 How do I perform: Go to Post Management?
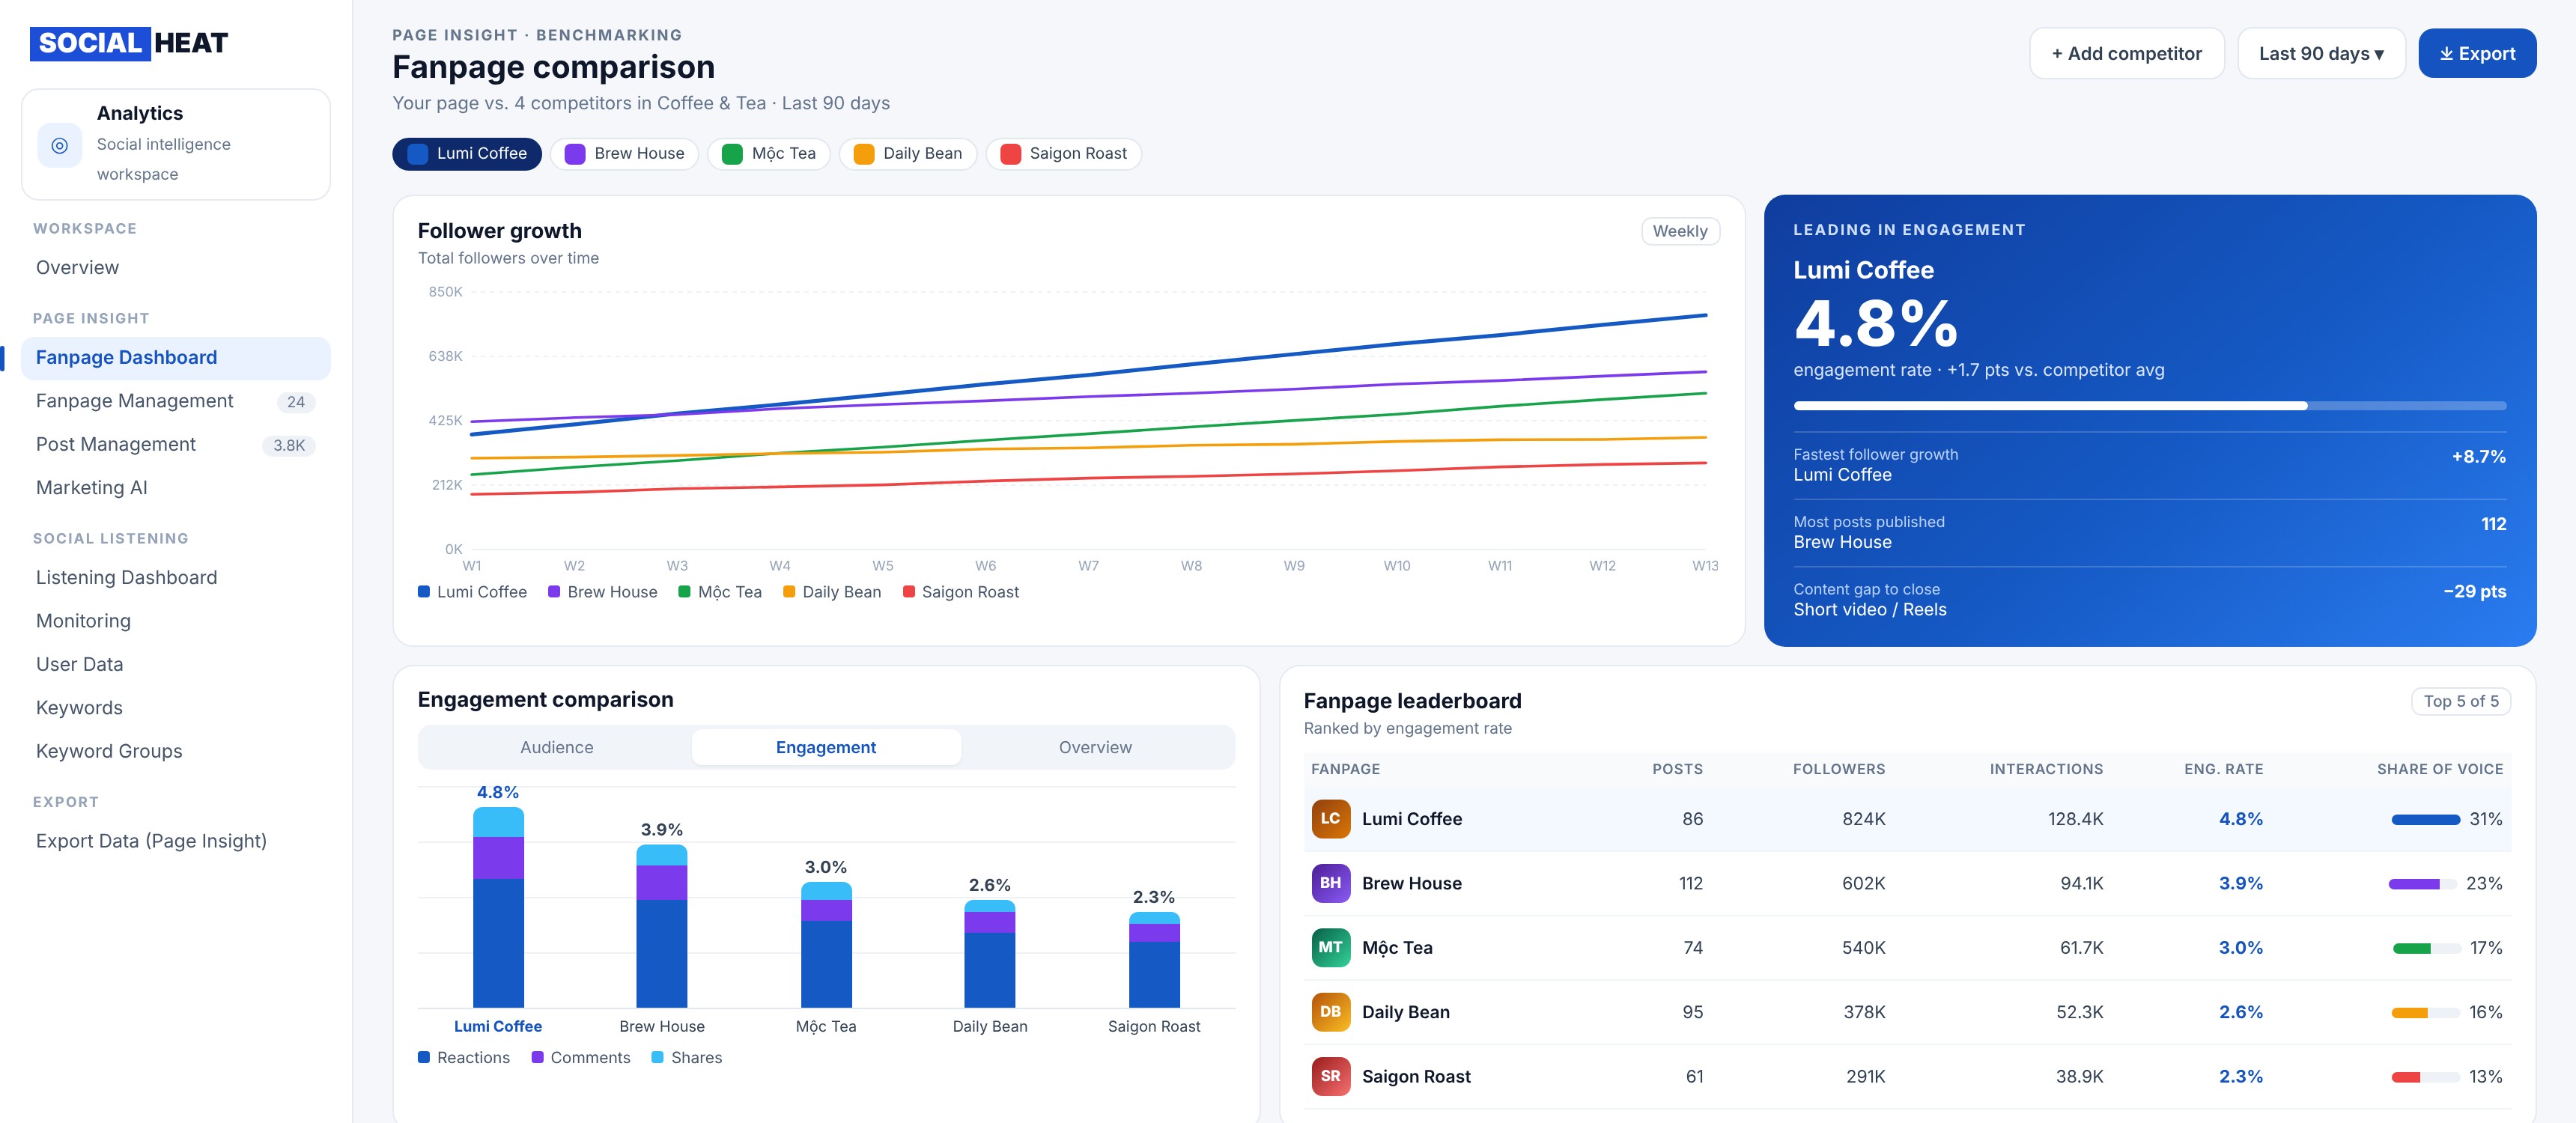176,445
